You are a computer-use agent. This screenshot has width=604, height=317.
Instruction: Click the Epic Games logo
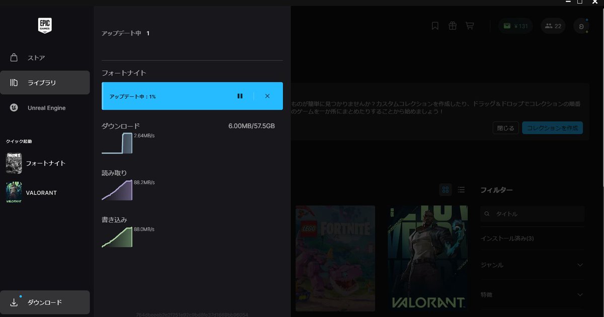45,26
